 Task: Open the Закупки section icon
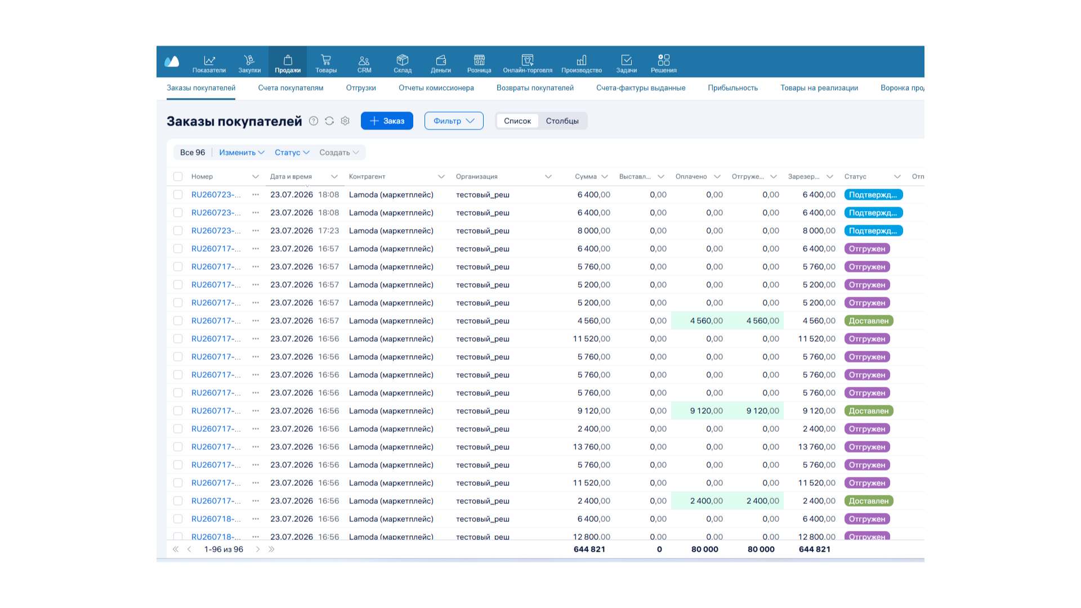(x=249, y=60)
